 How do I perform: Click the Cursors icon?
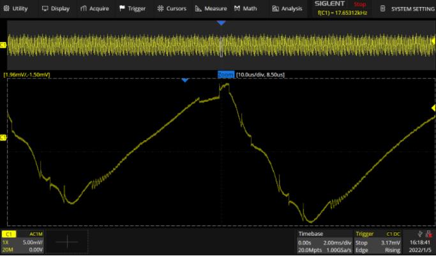pyautogui.click(x=160, y=9)
